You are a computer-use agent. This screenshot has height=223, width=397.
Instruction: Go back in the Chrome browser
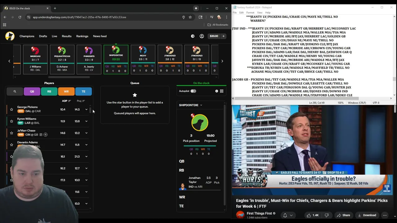pos(5,17)
